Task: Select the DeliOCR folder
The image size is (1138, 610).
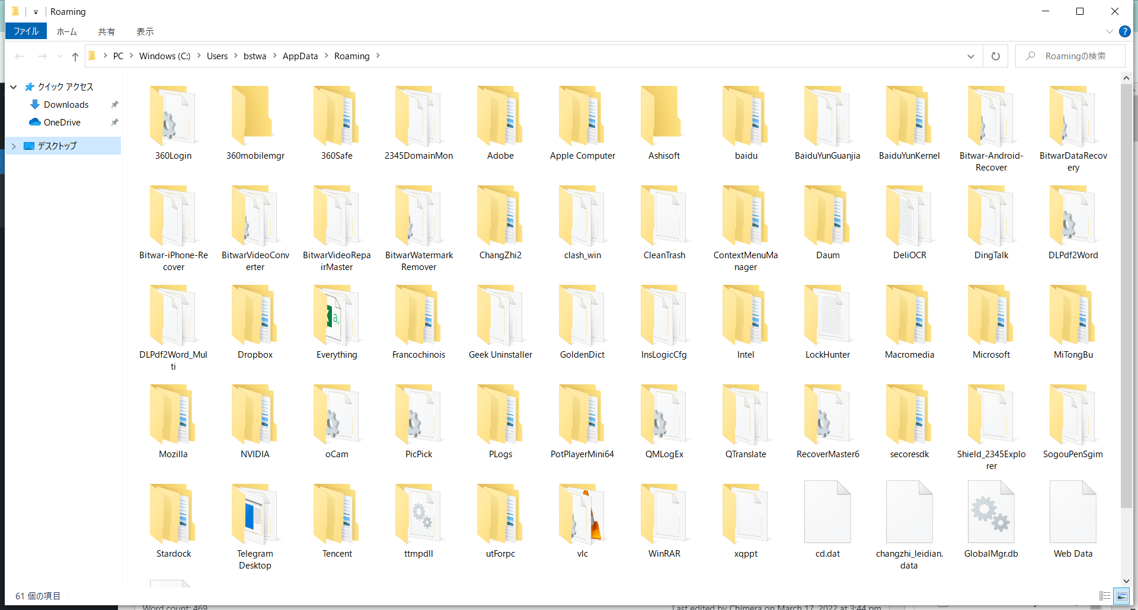Action: pos(909,223)
